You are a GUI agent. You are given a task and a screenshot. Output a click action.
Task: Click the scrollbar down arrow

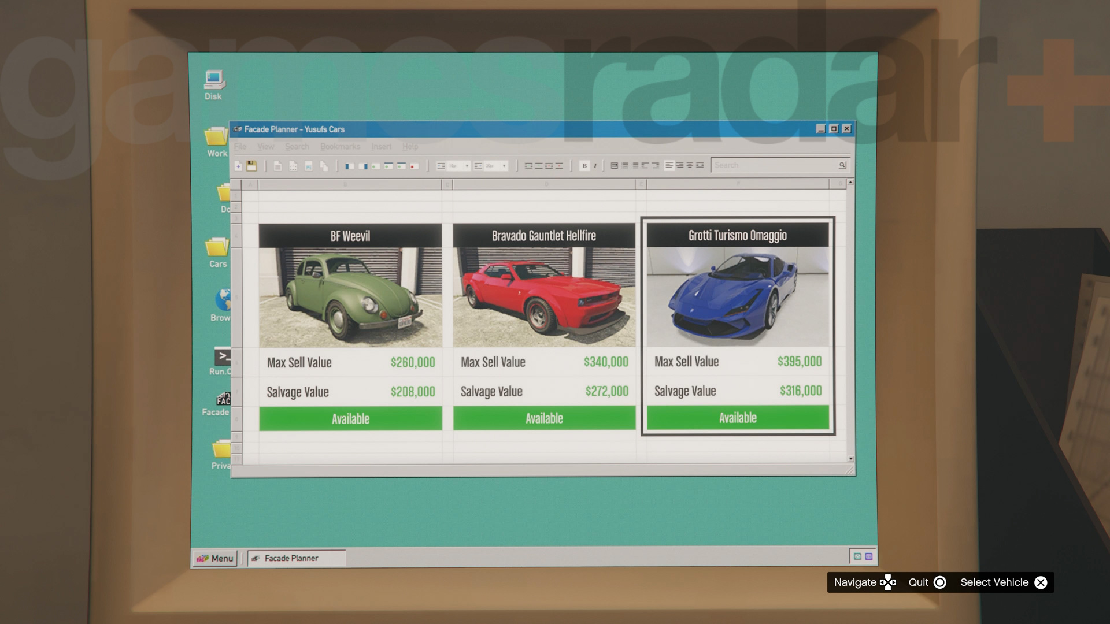850,459
